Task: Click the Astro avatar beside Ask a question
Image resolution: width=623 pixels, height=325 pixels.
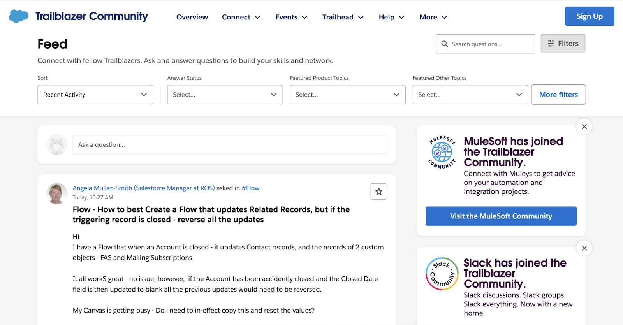Action: 57,145
